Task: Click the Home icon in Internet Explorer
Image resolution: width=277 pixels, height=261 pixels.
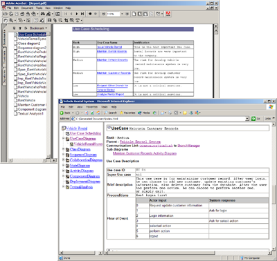Action: click(x=98, y=113)
